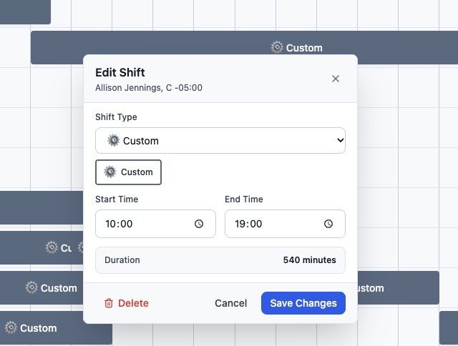The image size is (458, 346).
Task: Open the End Time clock picker icon
Action: tap(328, 224)
